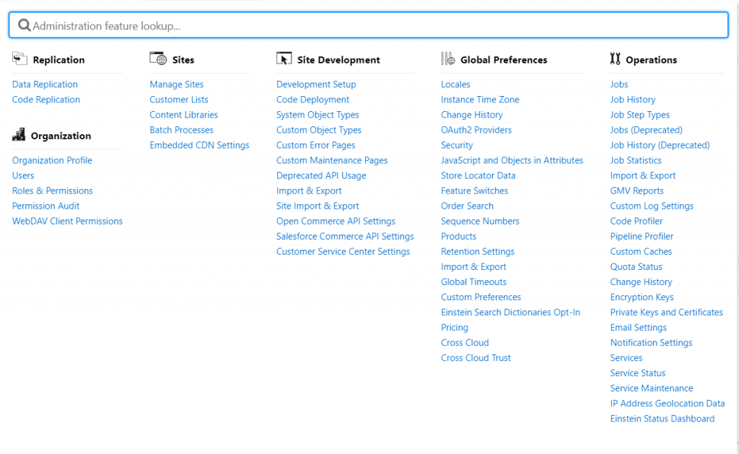Open Einstein Search Dictionaries Opt-In
739x454 pixels.
coord(510,312)
